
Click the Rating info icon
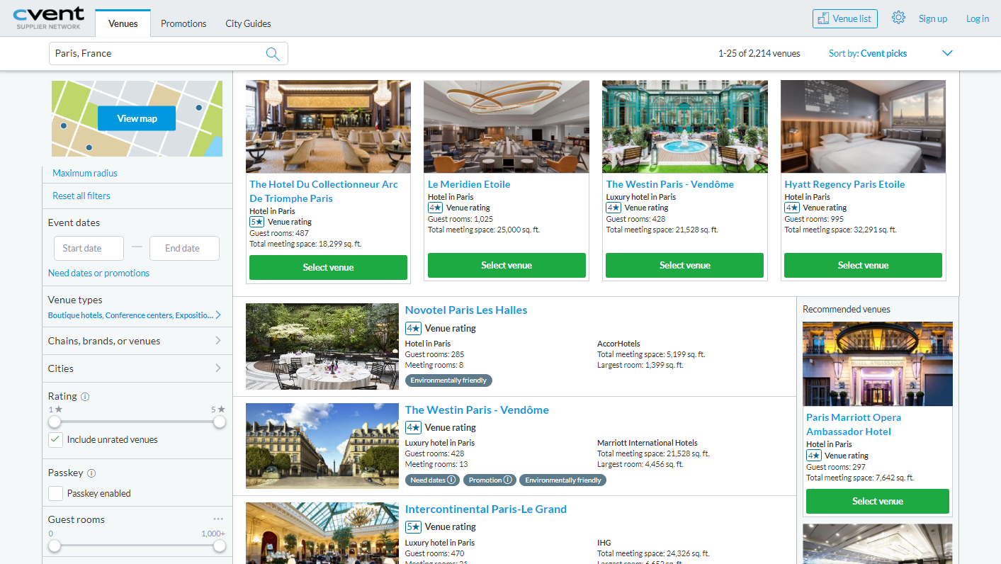[85, 397]
